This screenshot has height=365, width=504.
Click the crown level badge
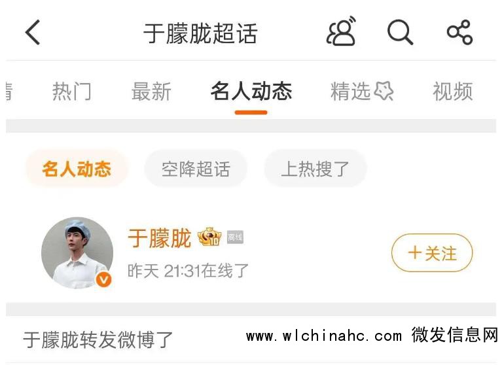click(209, 237)
